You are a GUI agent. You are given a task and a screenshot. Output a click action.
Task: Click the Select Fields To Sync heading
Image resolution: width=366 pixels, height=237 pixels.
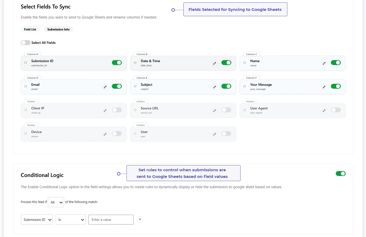46,7
